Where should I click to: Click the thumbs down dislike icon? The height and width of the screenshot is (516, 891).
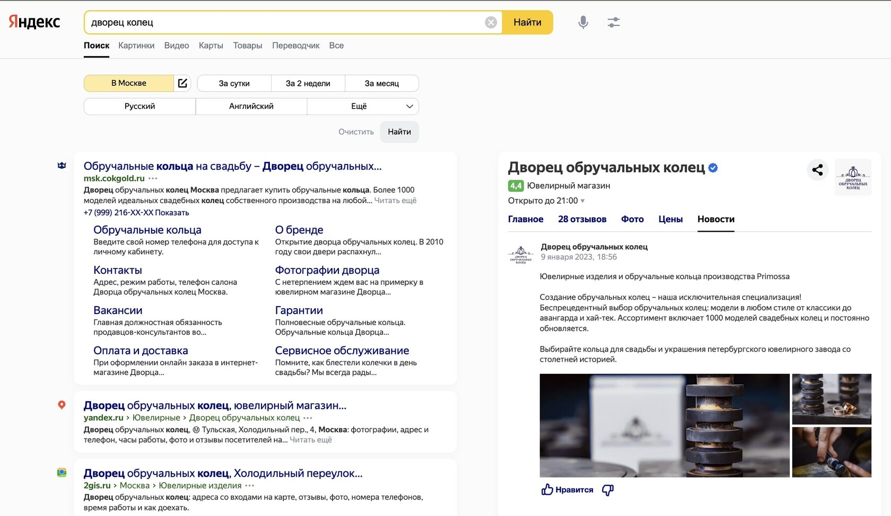point(608,490)
